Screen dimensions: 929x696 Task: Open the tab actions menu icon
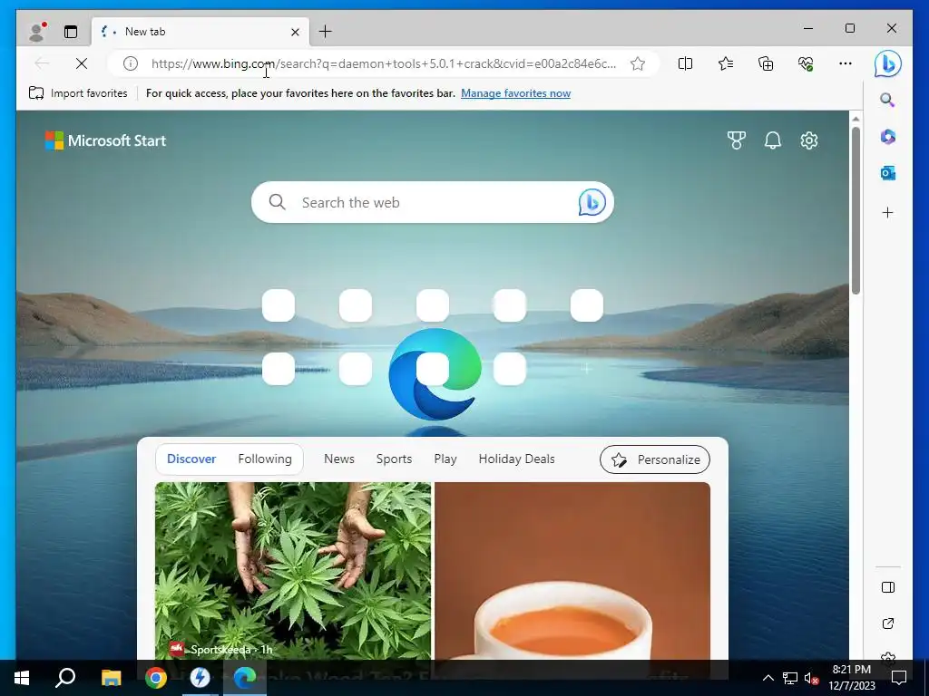[71, 32]
